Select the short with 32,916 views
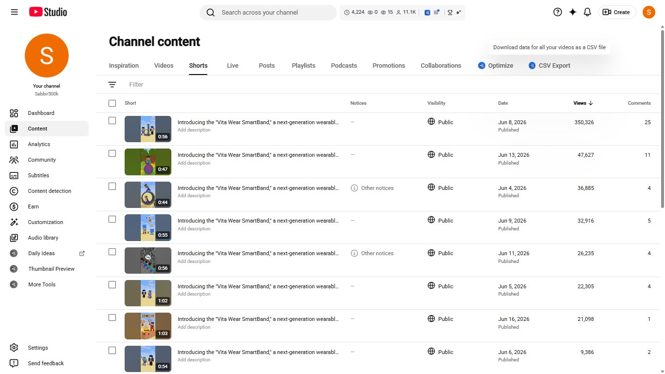 click(112, 219)
